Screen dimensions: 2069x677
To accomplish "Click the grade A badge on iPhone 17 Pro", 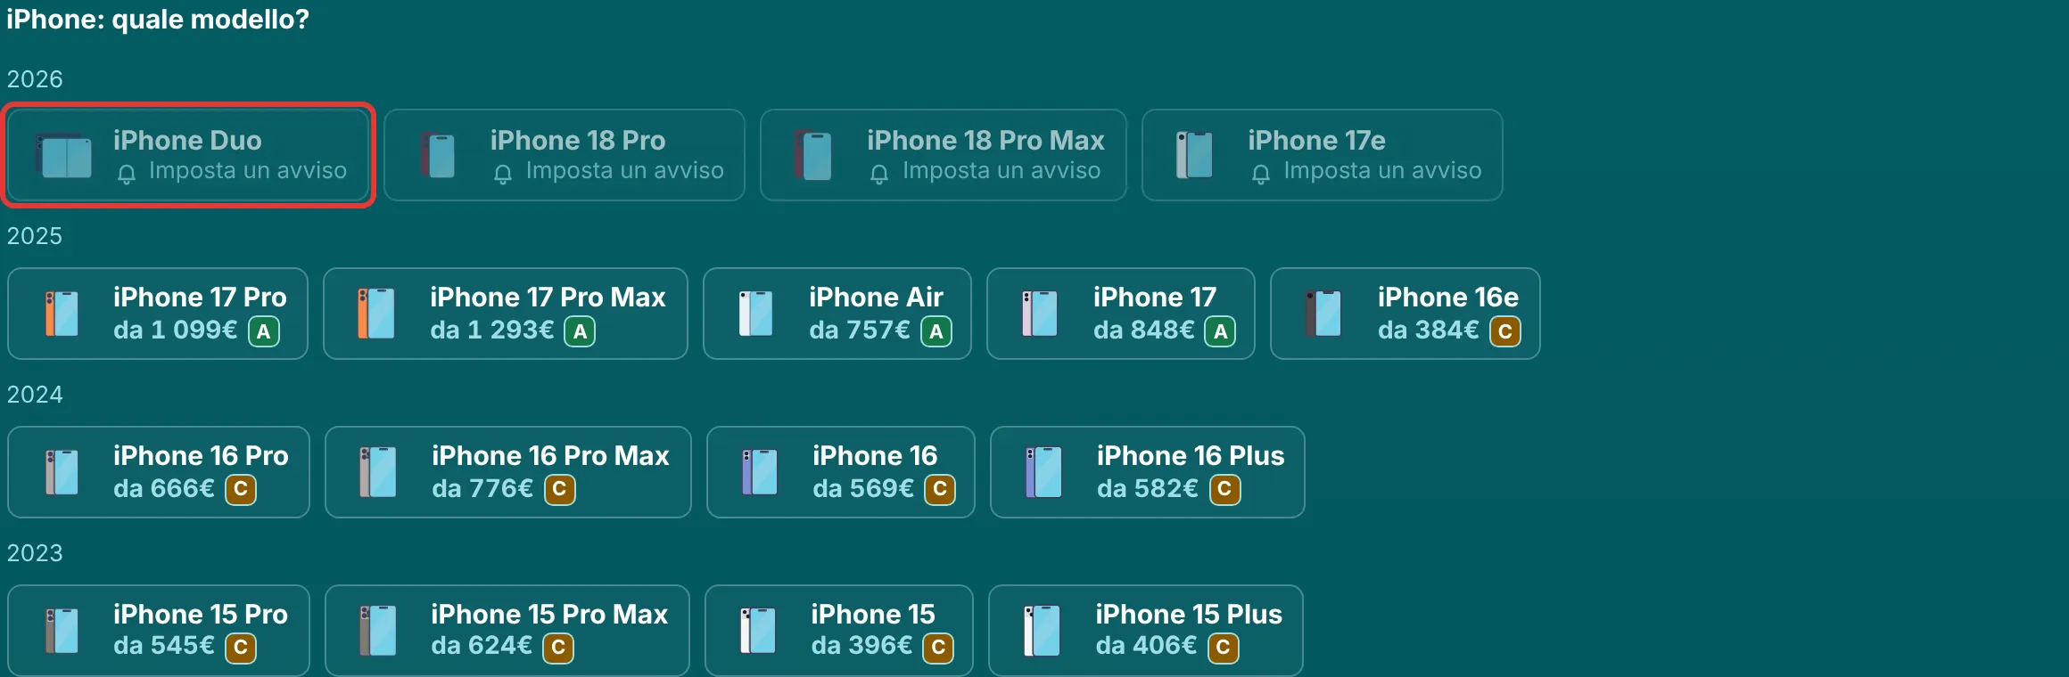I will [263, 331].
